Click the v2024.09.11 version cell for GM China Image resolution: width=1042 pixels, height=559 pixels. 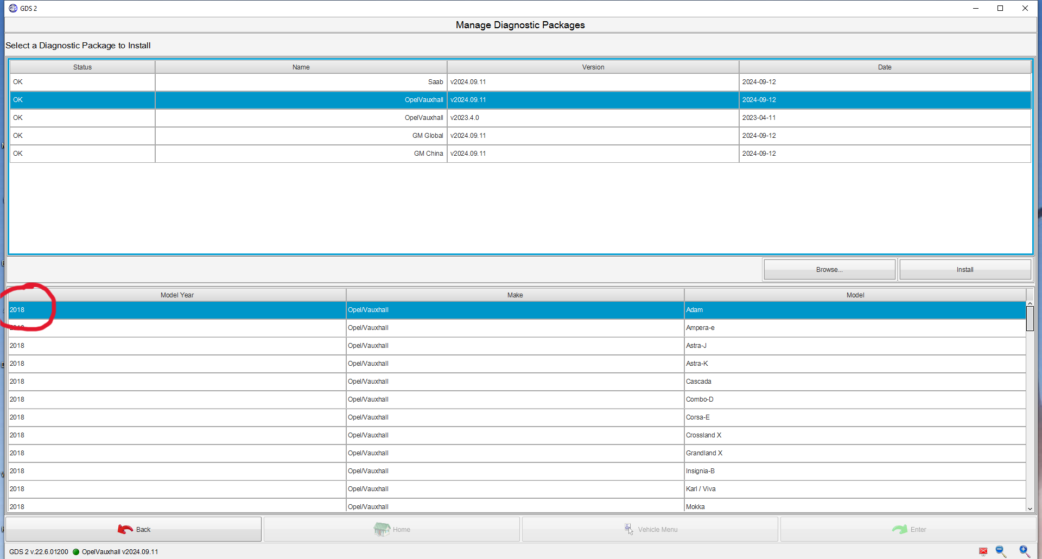pyautogui.click(x=593, y=154)
